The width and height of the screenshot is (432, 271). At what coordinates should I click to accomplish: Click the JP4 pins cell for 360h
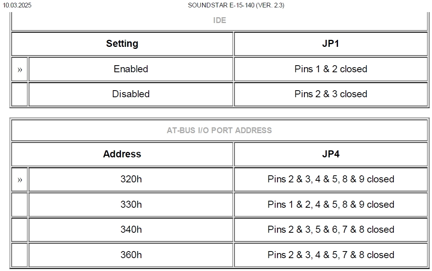pos(331,255)
